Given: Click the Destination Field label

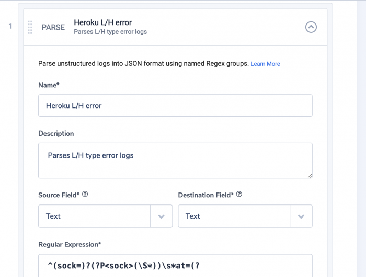Looking at the screenshot, I should 205,195.
